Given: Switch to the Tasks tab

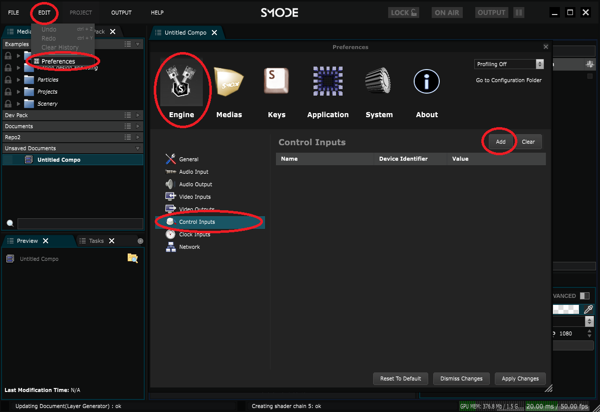Looking at the screenshot, I should pyautogui.click(x=96, y=241).
